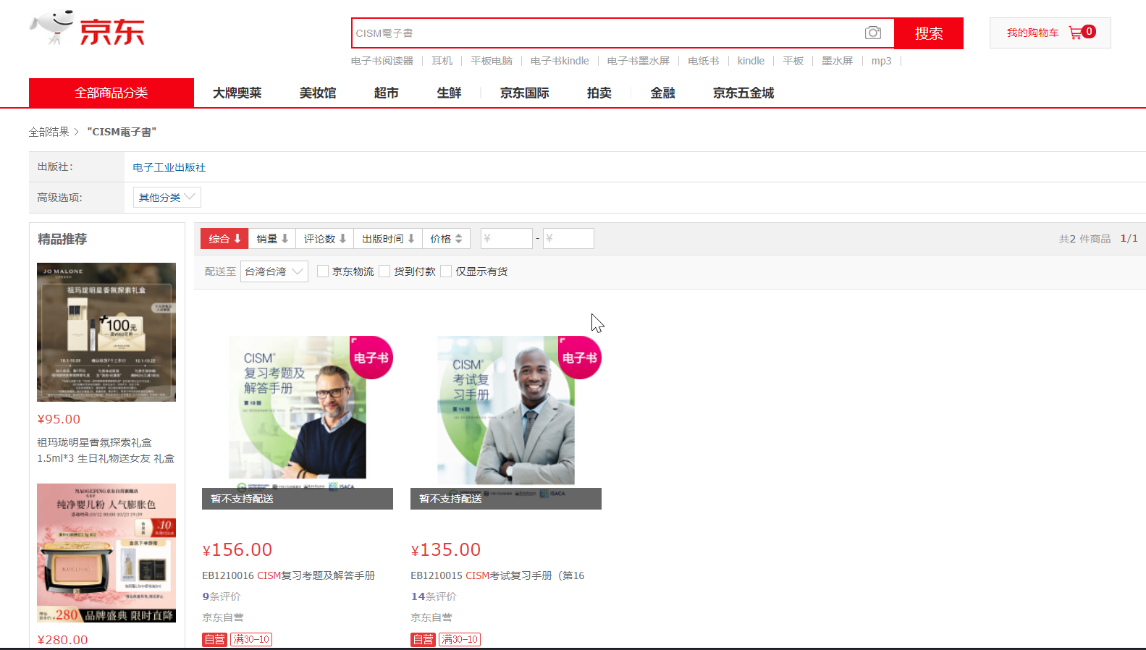Click the 电子书 badge on CISM考试复习手册 book
1146x650 pixels.
tap(579, 358)
